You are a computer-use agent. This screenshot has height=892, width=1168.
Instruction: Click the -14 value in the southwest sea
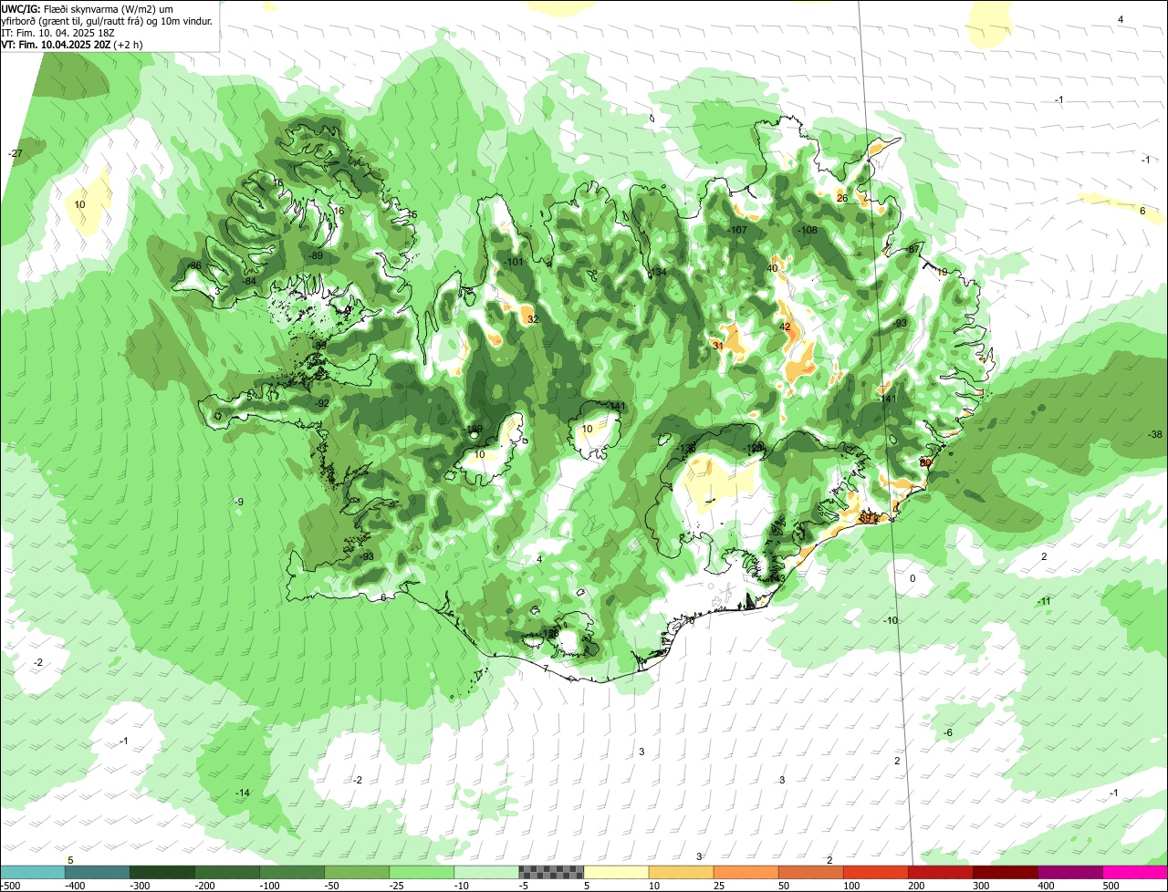242,793
